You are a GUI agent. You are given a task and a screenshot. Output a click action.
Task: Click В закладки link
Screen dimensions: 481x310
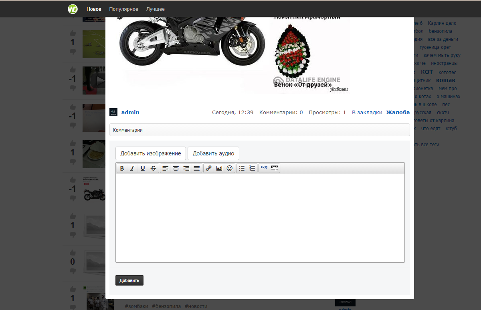coord(367,112)
